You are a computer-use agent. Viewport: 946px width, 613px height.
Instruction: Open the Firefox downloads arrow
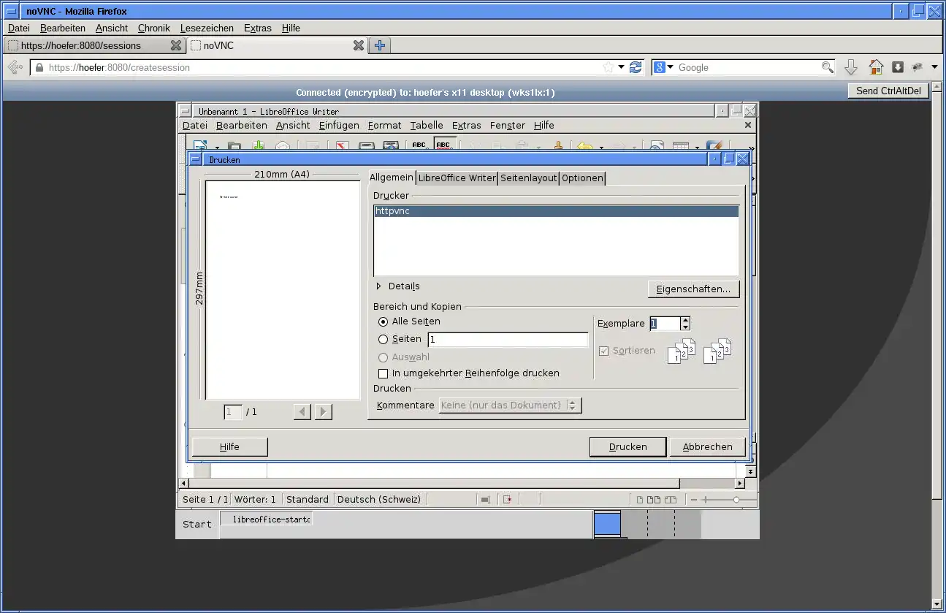pyautogui.click(x=851, y=67)
